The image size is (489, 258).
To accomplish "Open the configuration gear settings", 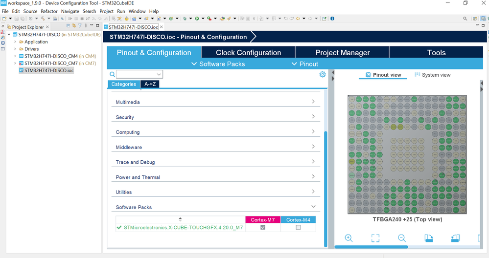I will (323, 74).
